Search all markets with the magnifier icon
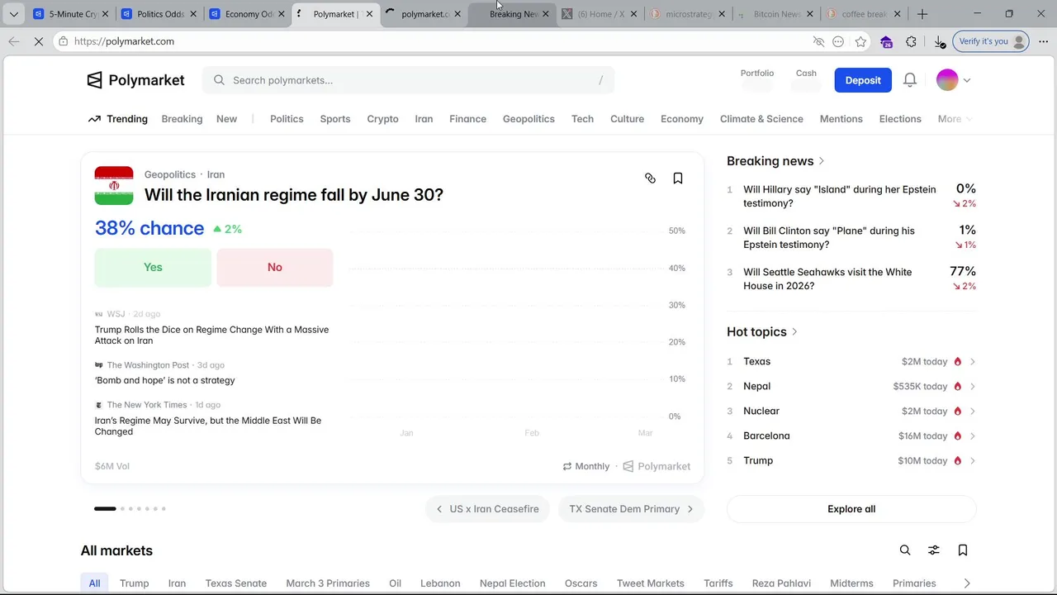Image resolution: width=1057 pixels, height=595 pixels. pyautogui.click(x=905, y=550)
